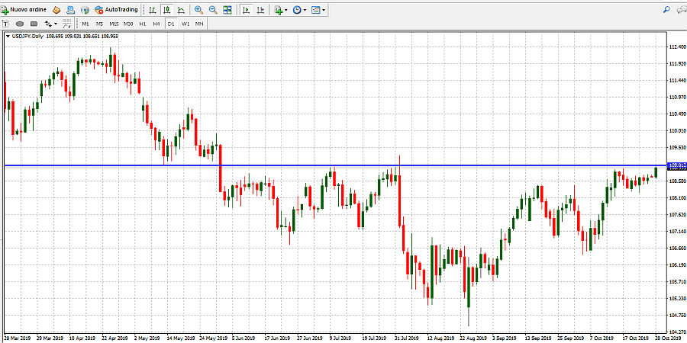Select the text label drawing tool
This screenshot has width=687, height=343.
pos(7,24)
